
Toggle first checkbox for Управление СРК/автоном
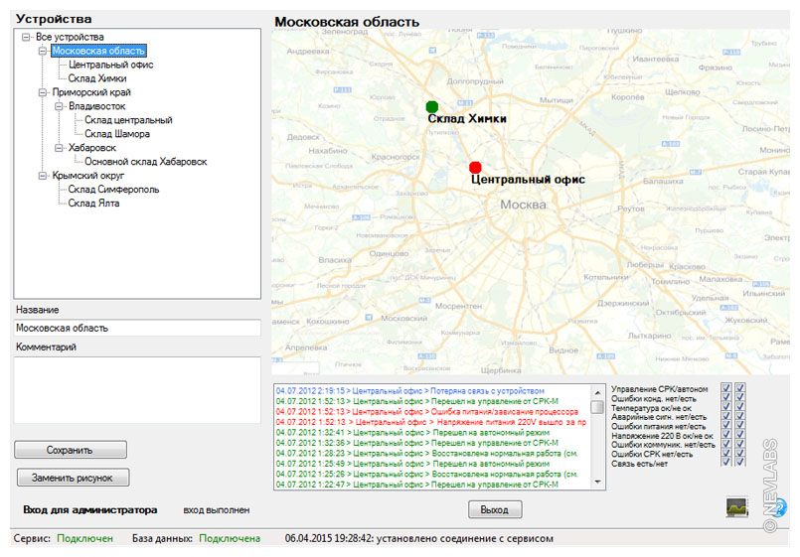click(725, 388)
